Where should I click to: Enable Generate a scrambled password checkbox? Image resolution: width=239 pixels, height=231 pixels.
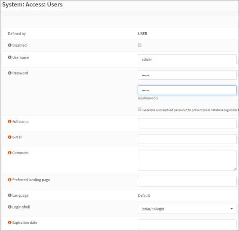(x=139, y=109)
